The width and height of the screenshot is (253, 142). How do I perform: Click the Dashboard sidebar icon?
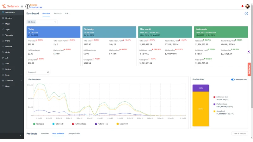[x=3, y=12]
